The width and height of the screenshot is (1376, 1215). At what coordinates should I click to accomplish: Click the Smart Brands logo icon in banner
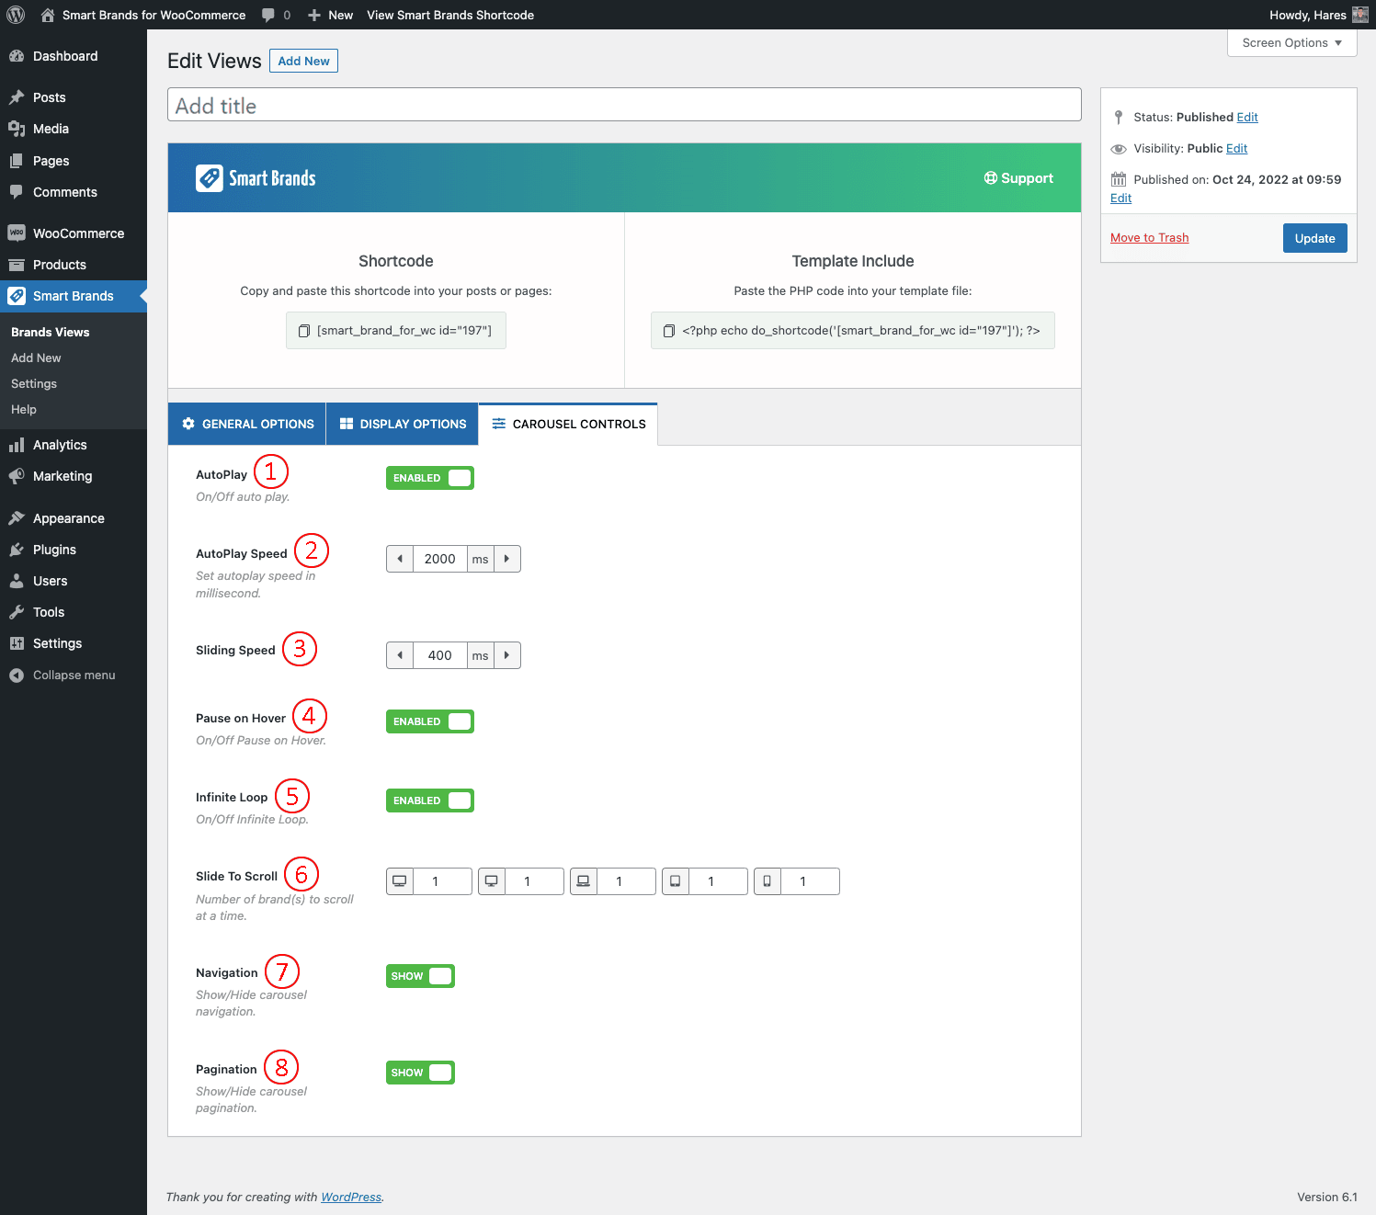pyautogui.click(x=210, y=178)
